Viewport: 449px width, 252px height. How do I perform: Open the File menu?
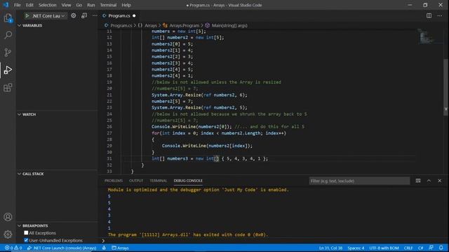[17, 5]
